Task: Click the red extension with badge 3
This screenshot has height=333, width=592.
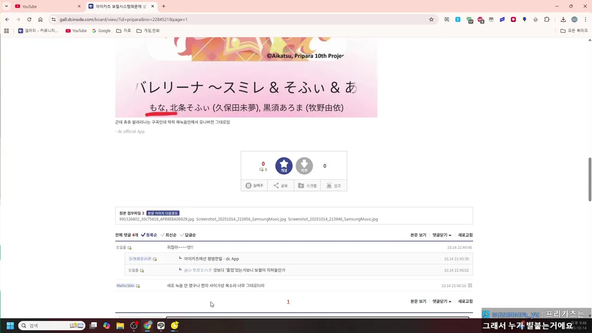Action: tap(481, 20)
